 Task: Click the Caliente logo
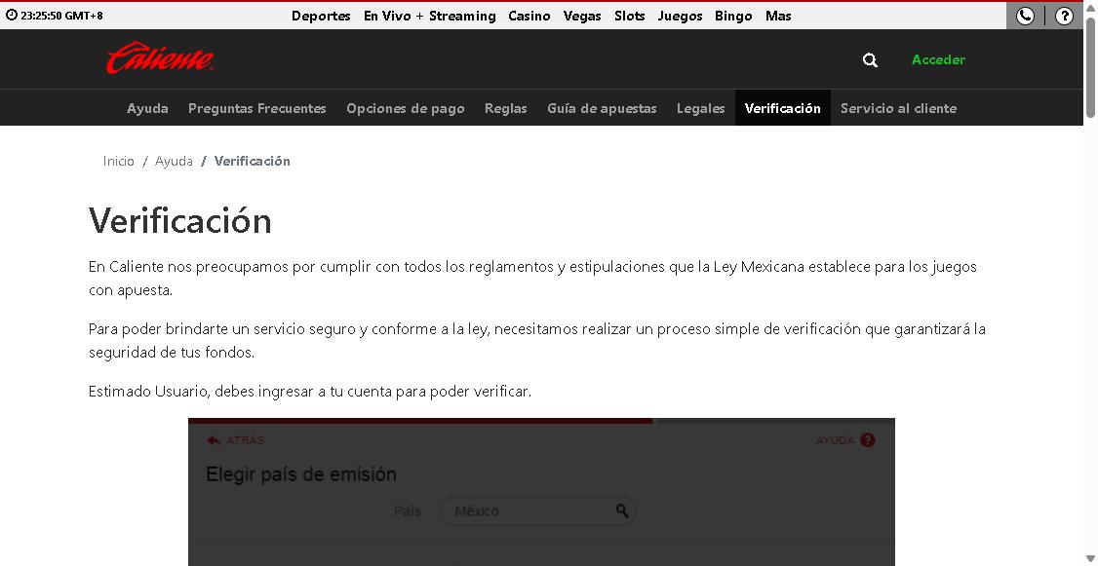(160, 58)
